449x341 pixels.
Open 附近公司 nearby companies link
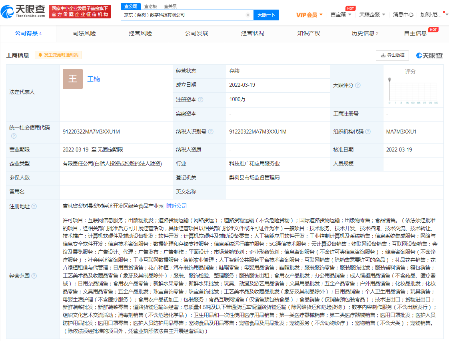[x=176, y=206]
